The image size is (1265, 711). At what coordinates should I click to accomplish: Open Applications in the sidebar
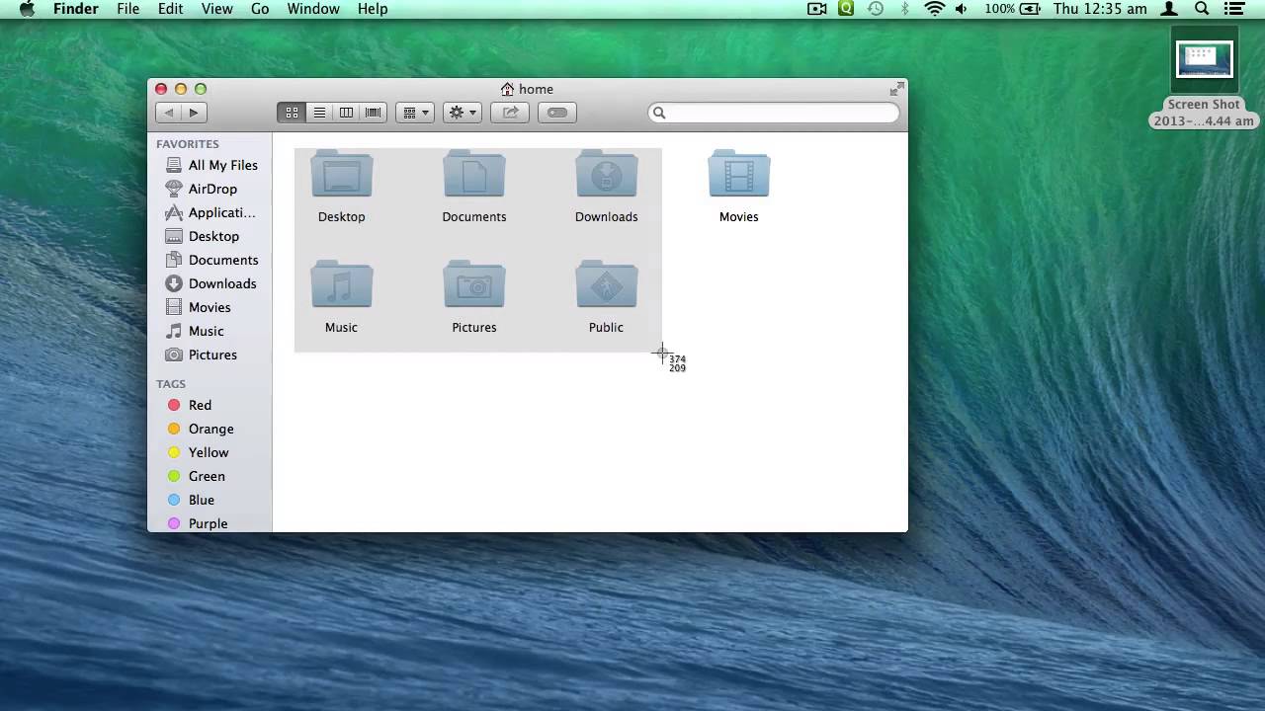[x=211, y=212]
